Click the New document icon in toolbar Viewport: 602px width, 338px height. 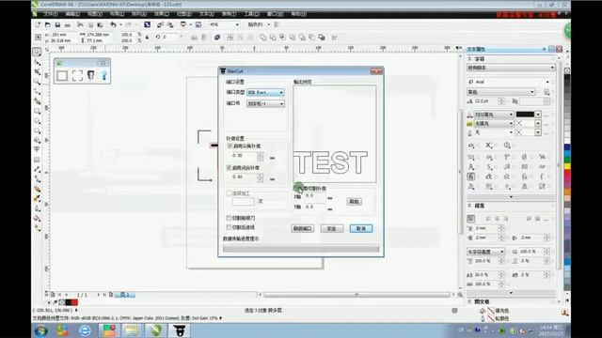pos(38,24)
